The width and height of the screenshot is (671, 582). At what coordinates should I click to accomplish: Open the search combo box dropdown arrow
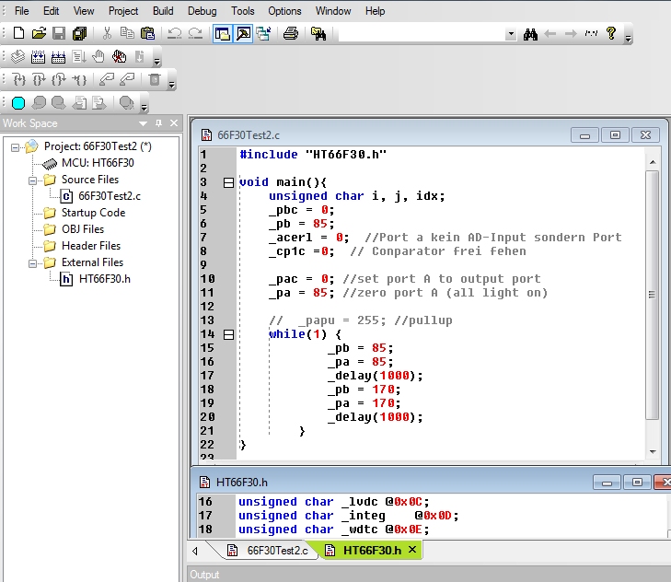(x=511, y=35)
